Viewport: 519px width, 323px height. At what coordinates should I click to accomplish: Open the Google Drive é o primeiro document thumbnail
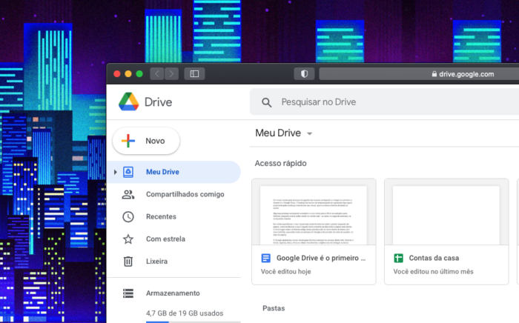click(314, 212)
